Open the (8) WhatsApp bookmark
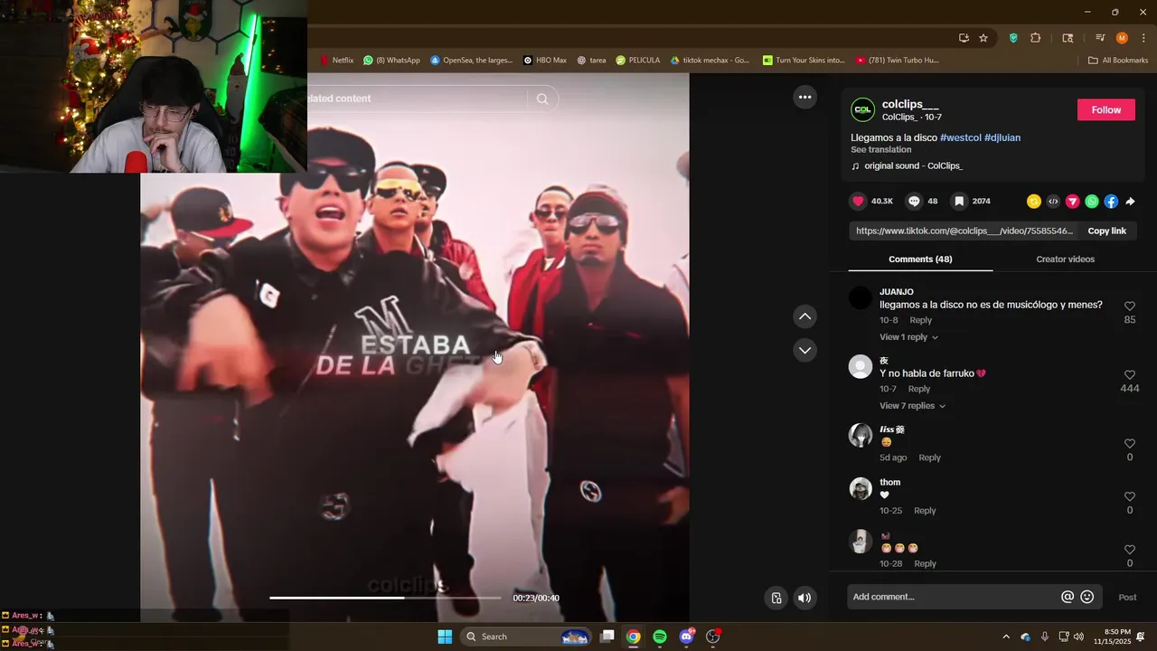The width and height of the screenshot is (1157, 651). click(391, 61)
